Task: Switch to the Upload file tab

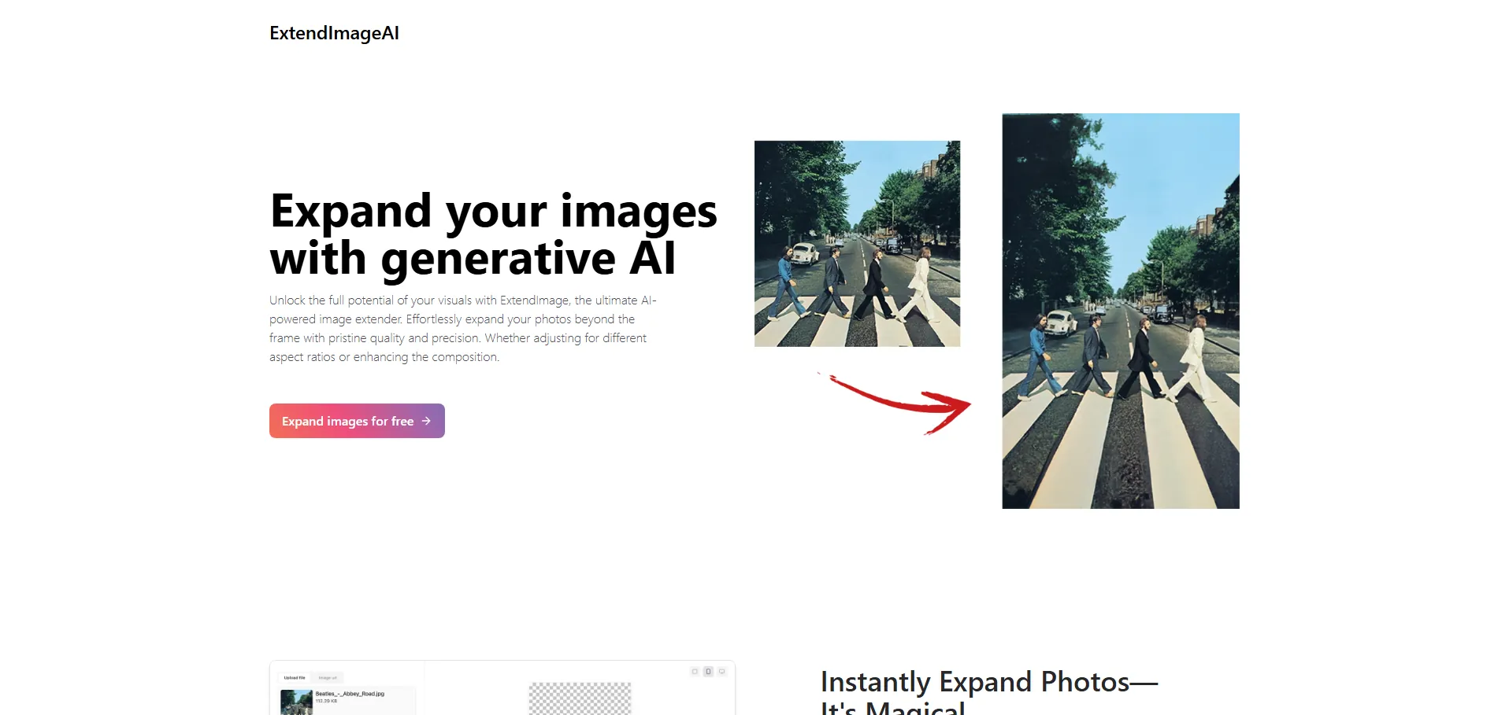Action: point(295,677)
